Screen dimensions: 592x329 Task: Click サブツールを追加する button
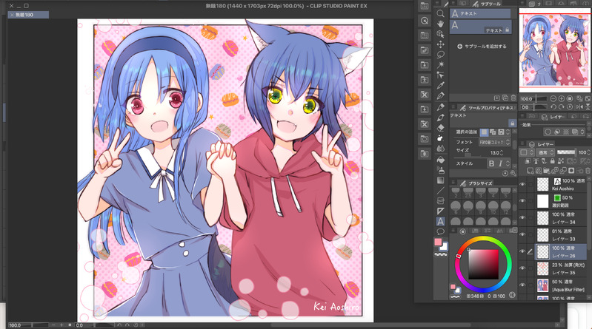482,47
